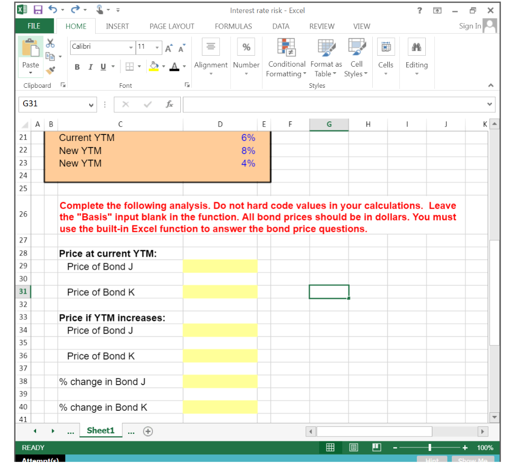Viewport: 513px width, 472px height.
Task: Click the Format as Table icon
Action: 326,48
